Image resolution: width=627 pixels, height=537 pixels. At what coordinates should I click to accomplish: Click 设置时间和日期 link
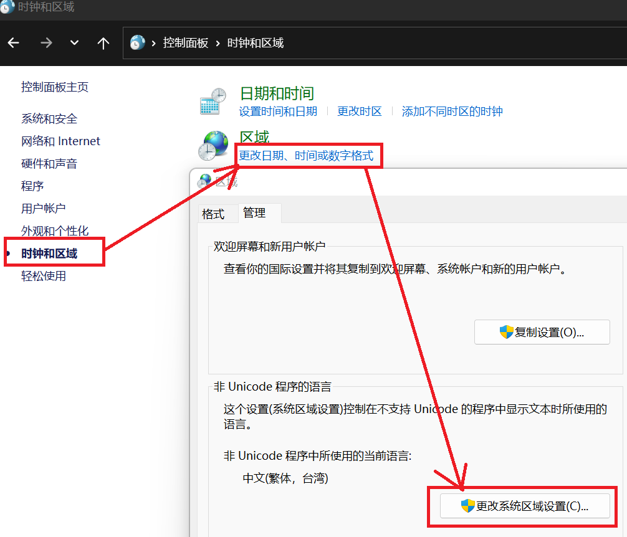click(278, 111)
